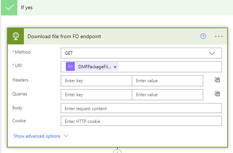Click the HTTP globe icon on action card
This screenshot has height=153, width=233.
(16, 36)
